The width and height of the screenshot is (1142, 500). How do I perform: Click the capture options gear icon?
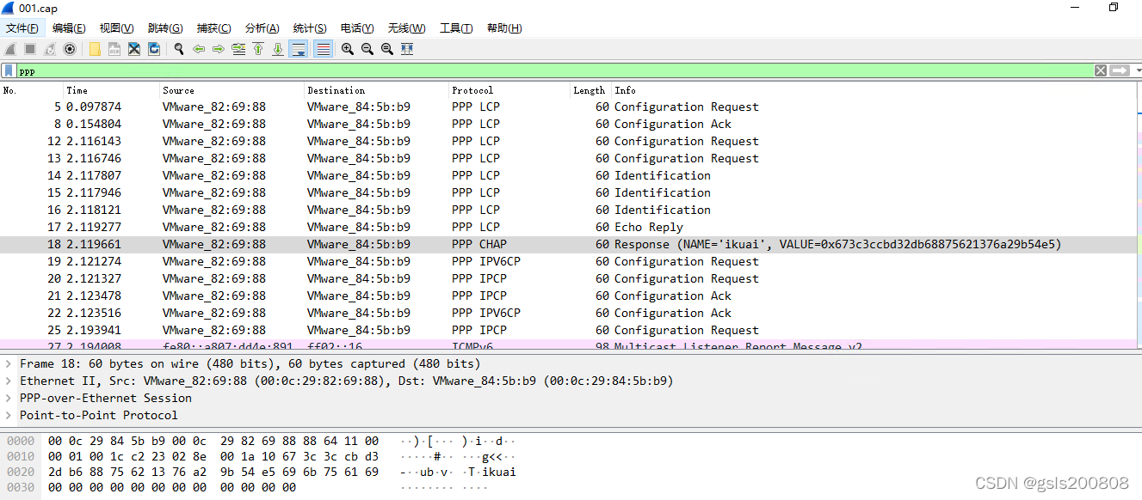(70, 49)
